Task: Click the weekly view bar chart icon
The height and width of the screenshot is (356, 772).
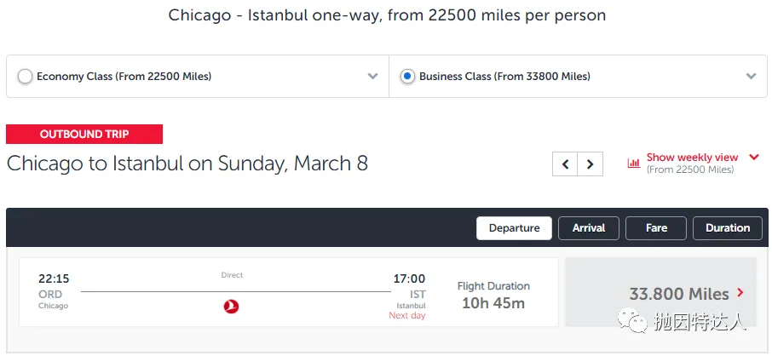Action: (x=634, y=163)
